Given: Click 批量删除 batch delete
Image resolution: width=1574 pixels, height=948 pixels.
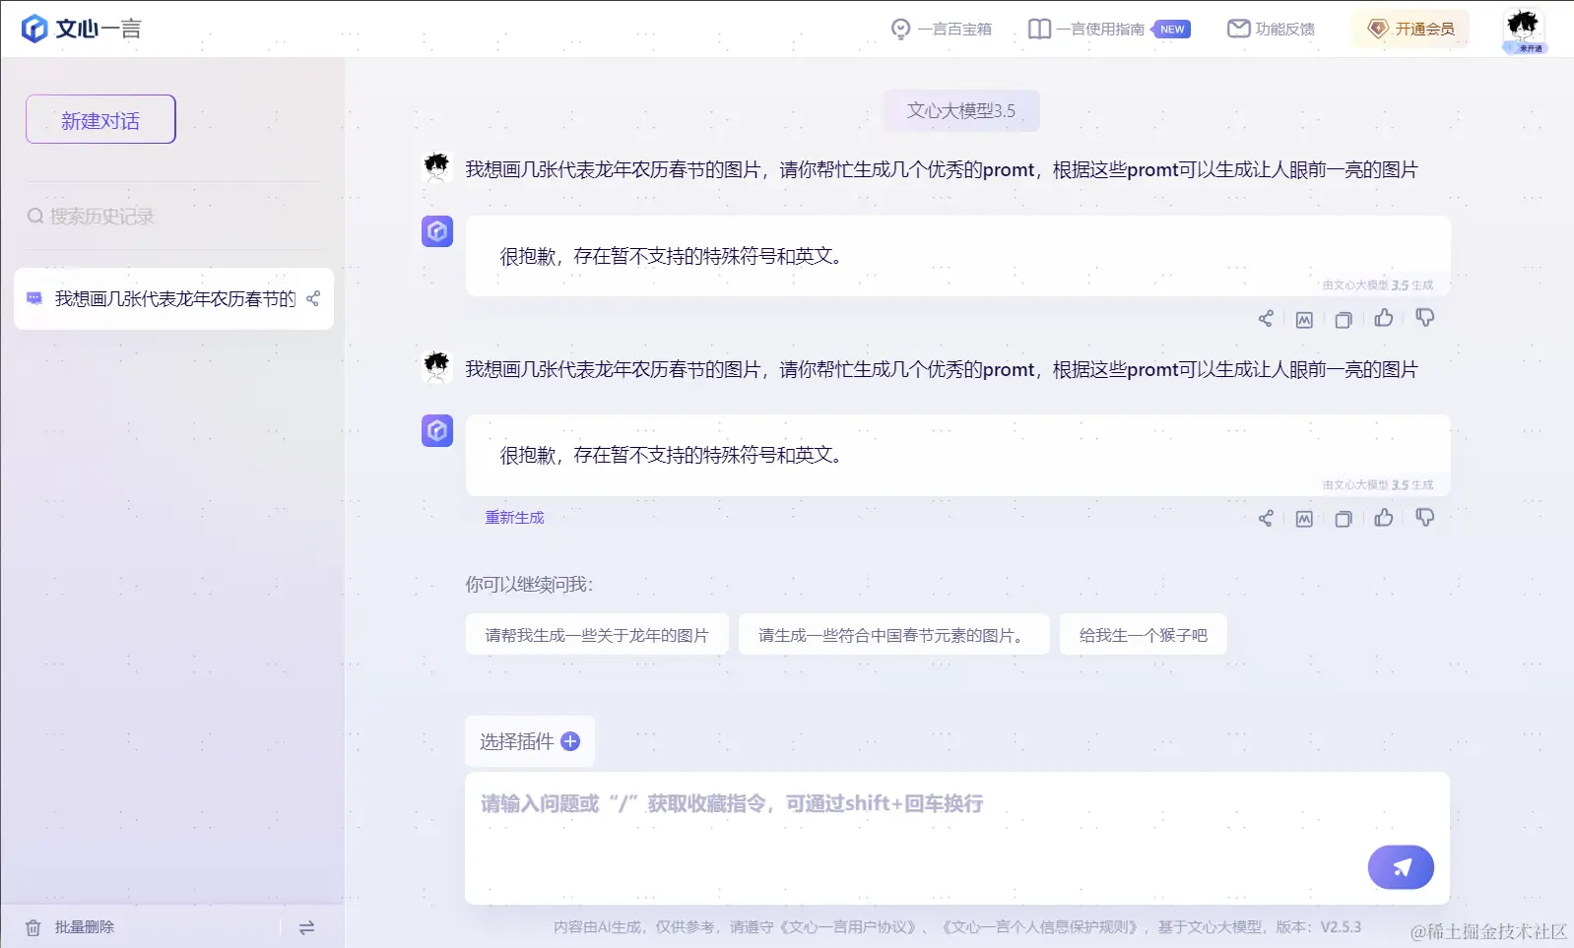Looking at the screenshot, I should point(71,927).
